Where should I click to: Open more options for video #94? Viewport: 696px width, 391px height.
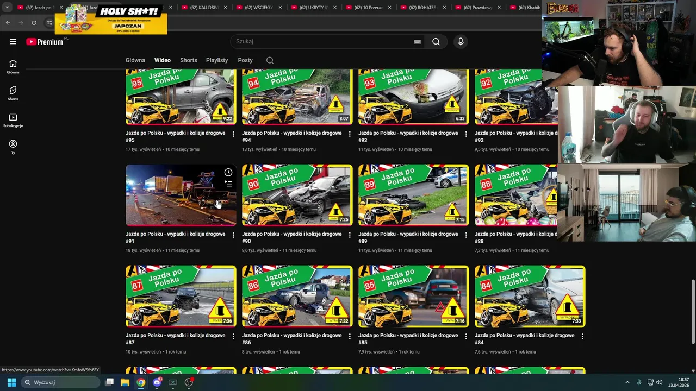coord(350,134)
